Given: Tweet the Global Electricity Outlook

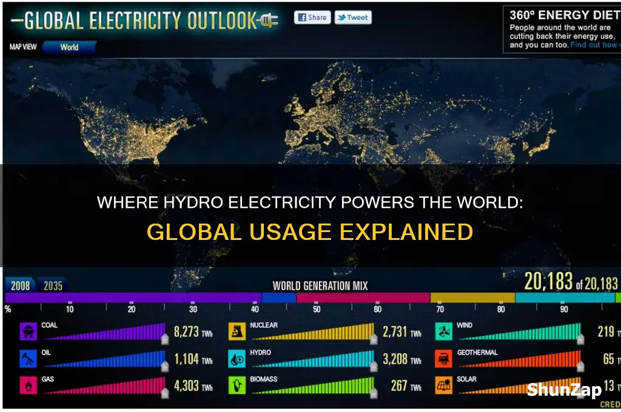Looking at the screenshot, I should 353,18.
